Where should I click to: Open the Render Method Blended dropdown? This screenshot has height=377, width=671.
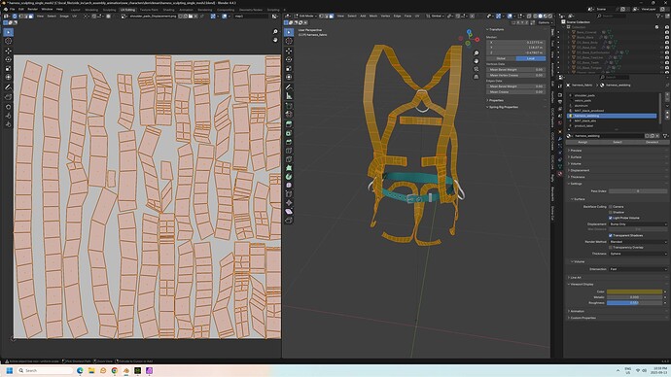[x=638, y=242]
